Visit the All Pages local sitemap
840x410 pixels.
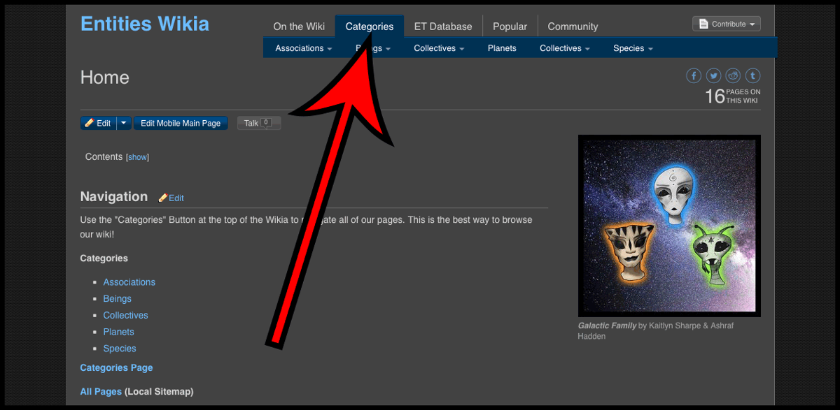[101, 391]
